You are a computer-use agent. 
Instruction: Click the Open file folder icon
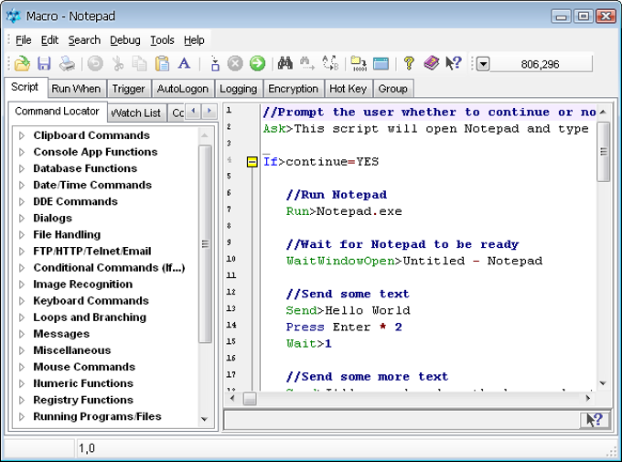pos(22,63)
